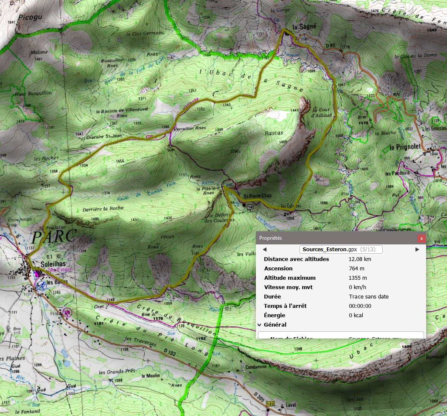Go to next track with right arrow
This screenshot has width=447, height=416.
[417, 250]
